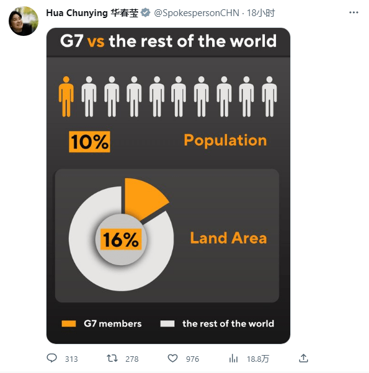Click the 18.8万 views count
Screen dimensions: 369x373
click(258, 359)
